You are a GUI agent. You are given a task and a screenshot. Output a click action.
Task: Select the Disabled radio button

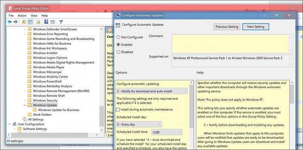tap(118, 52)
